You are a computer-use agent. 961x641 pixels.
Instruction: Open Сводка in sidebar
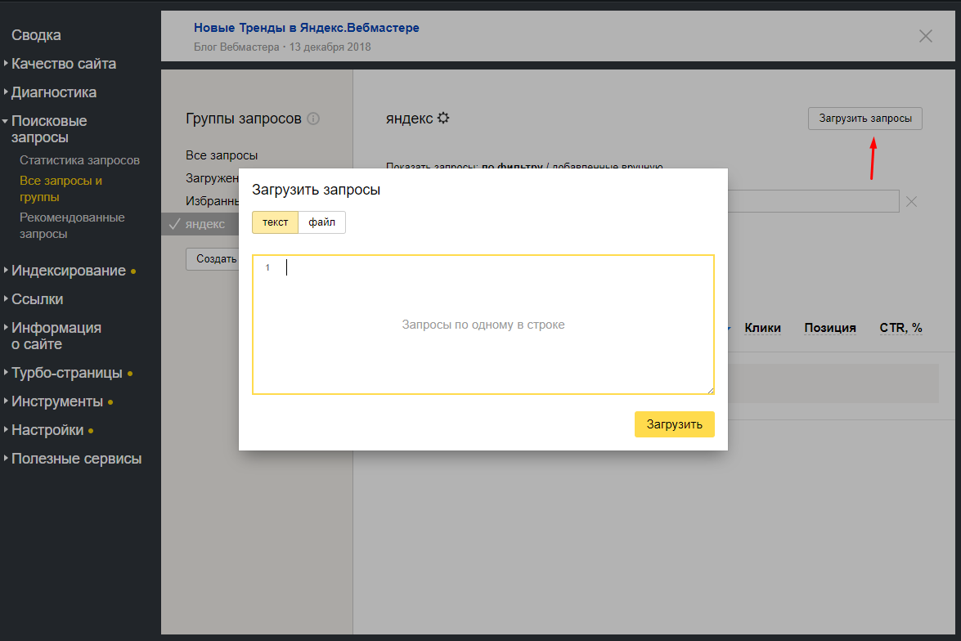(36, 35)
